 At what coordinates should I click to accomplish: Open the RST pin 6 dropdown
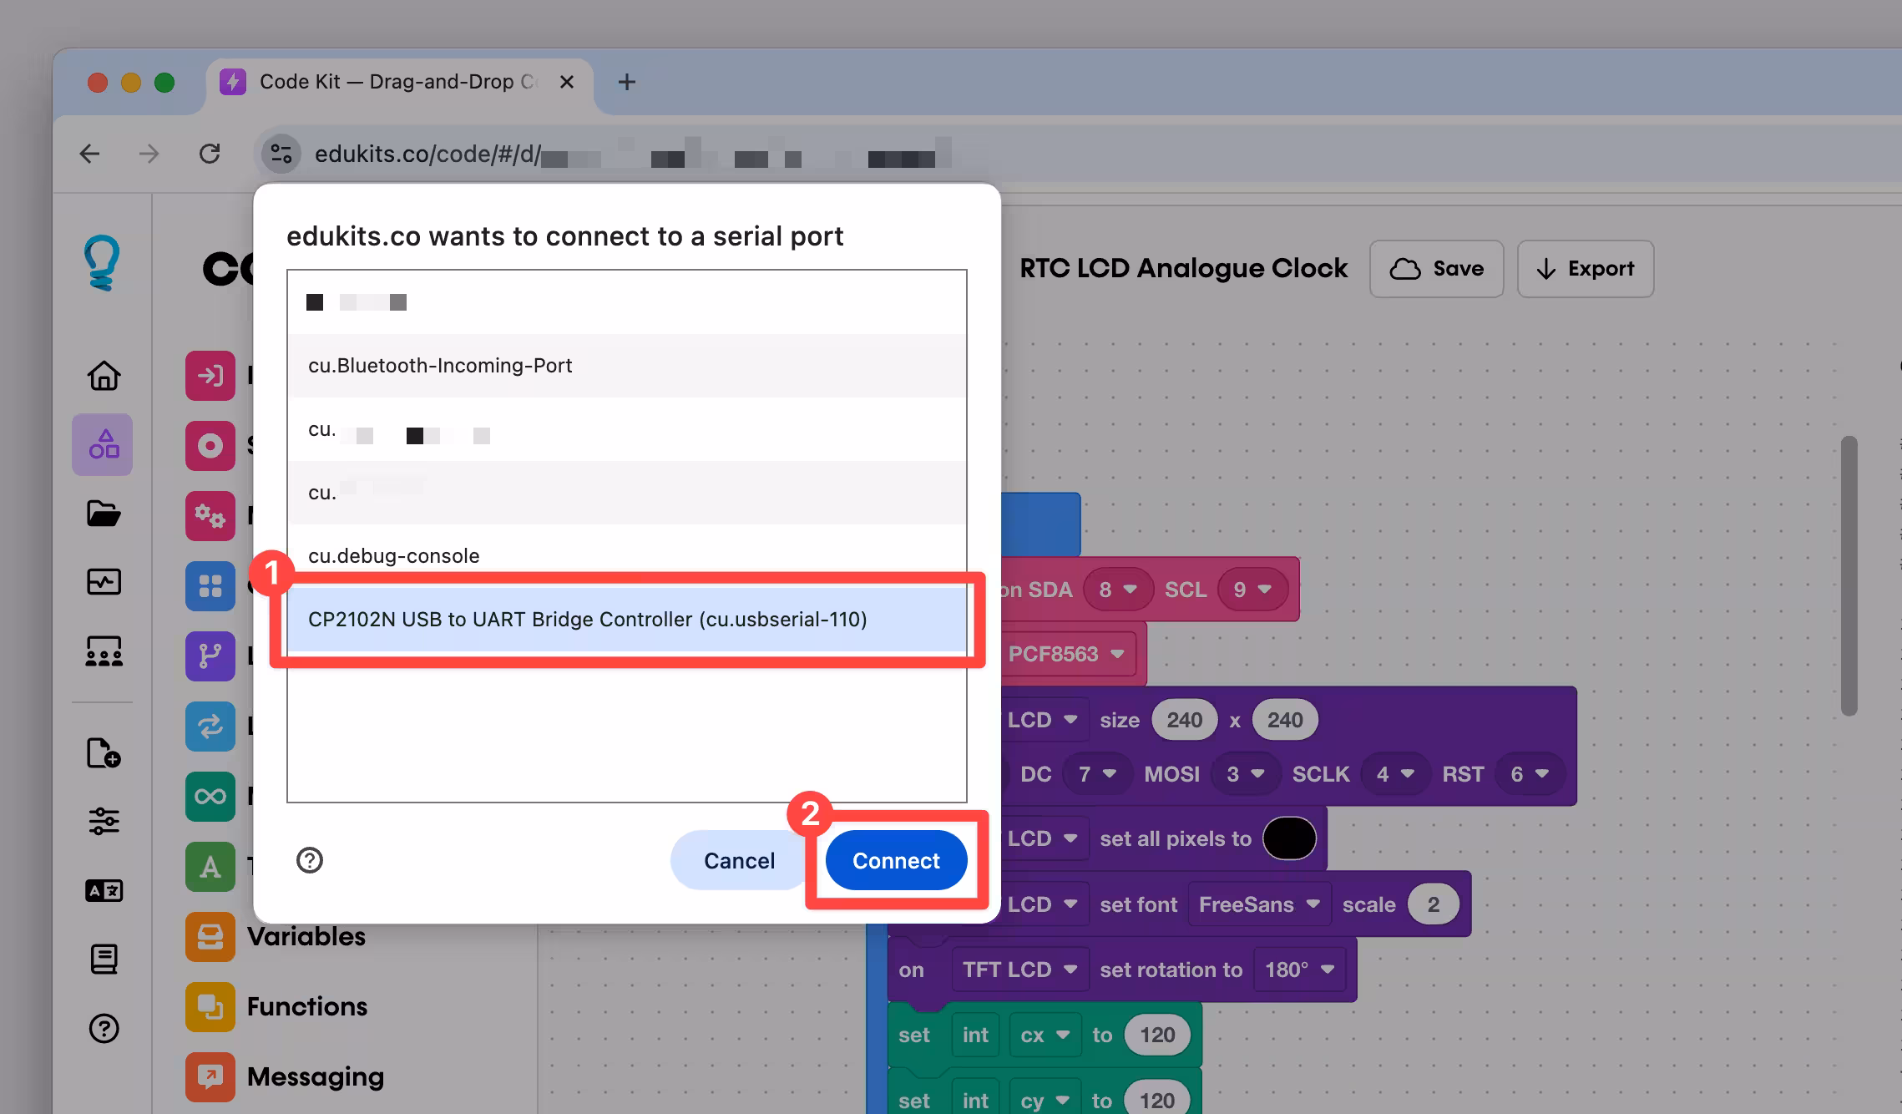click(1530, 774)
